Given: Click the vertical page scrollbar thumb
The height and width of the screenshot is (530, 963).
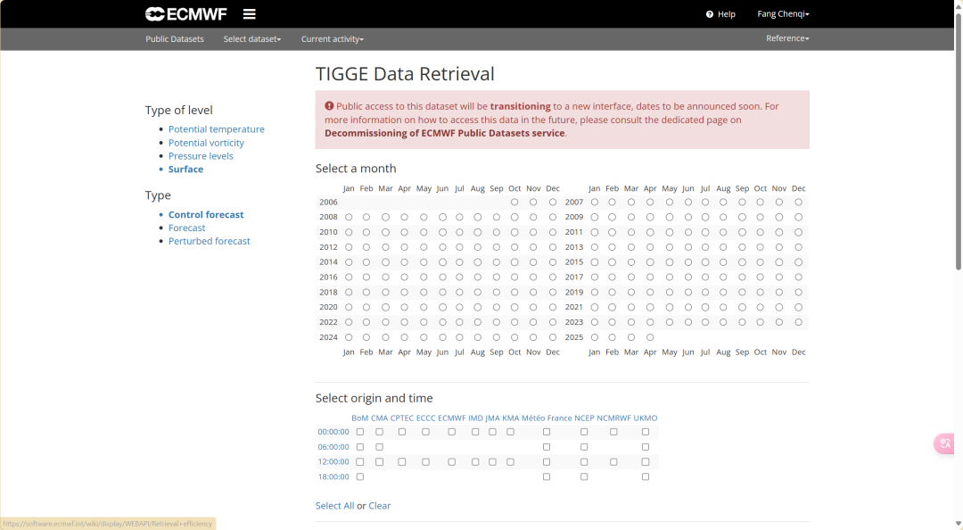Looking at the screenshot, I should [x=958, y=141].
